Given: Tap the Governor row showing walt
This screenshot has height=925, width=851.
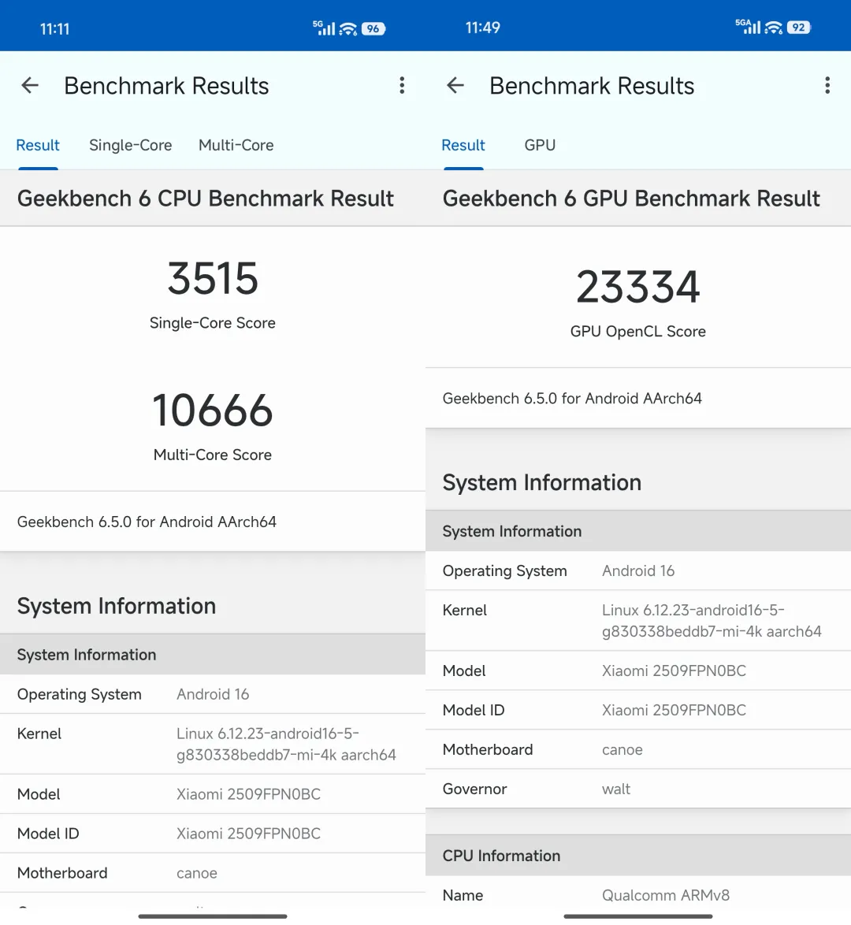Looking at the screenshot, I should (638, 789).
